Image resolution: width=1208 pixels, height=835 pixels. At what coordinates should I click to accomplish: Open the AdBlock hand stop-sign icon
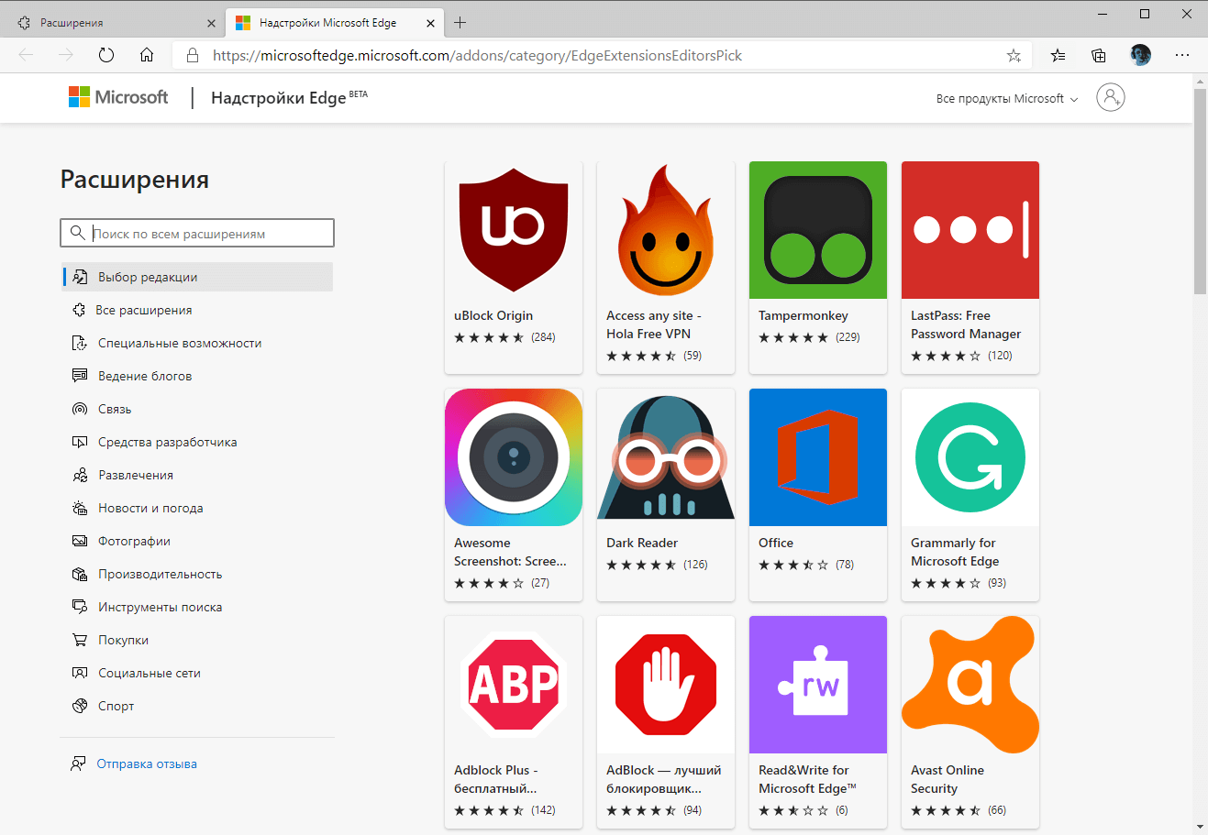666,685
